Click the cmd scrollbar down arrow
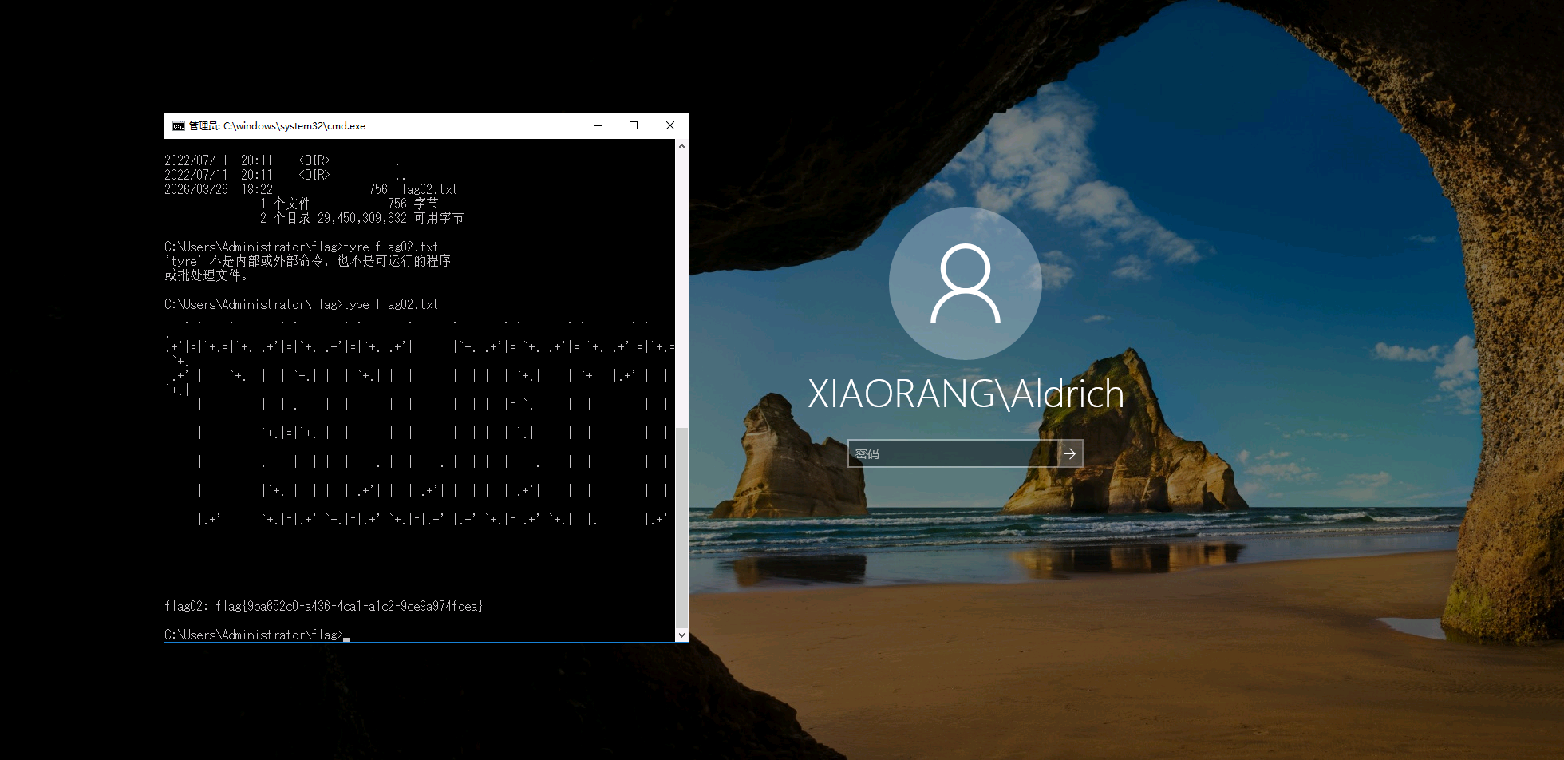The height and width of the screenshot is (760, 1564). point(681,635)
